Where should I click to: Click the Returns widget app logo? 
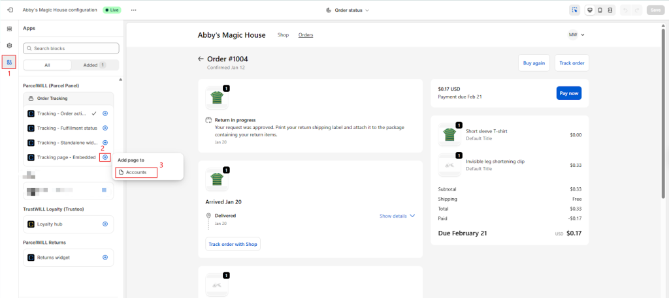pyautogui.click(x=31, y=258)
